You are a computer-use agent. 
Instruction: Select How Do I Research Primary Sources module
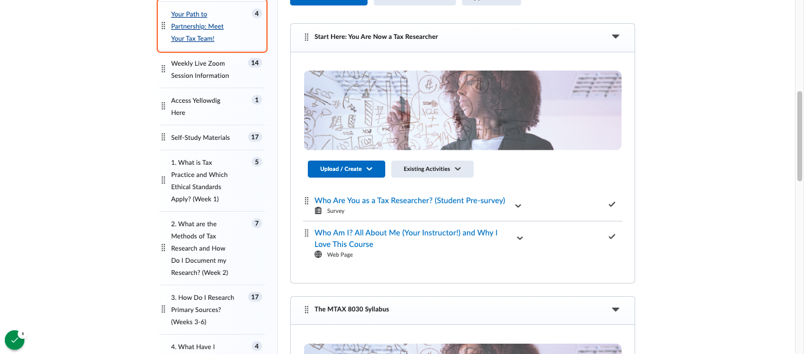click(202, 310)
